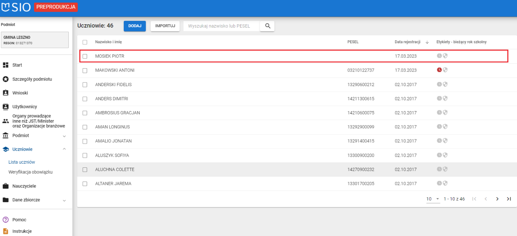517x236 pixels.
Task: Click the magnifier search icon button
Action: point(267,26)
